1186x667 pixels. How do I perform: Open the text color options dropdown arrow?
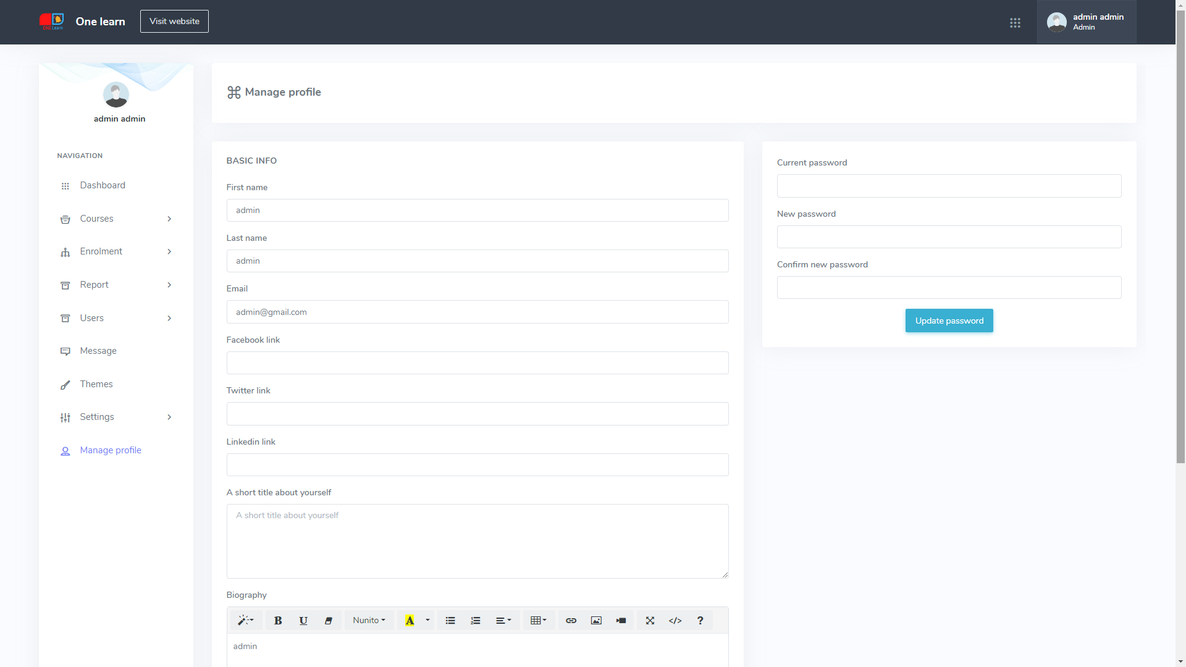tap(427, 621)
